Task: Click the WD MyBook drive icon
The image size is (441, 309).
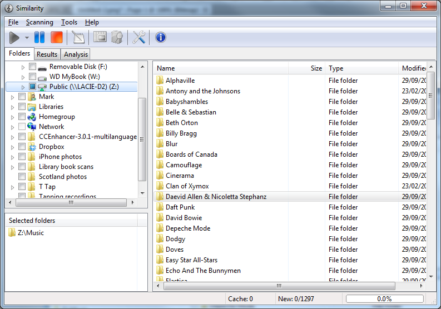Action: pos(42,78)
